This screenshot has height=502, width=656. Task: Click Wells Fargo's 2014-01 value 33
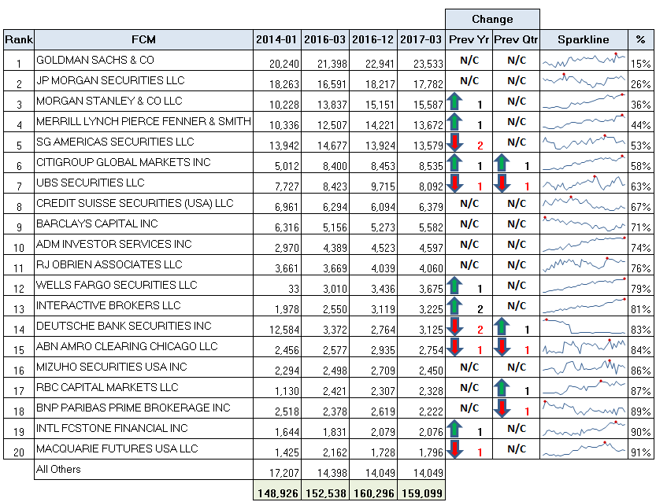click(277, 286)
